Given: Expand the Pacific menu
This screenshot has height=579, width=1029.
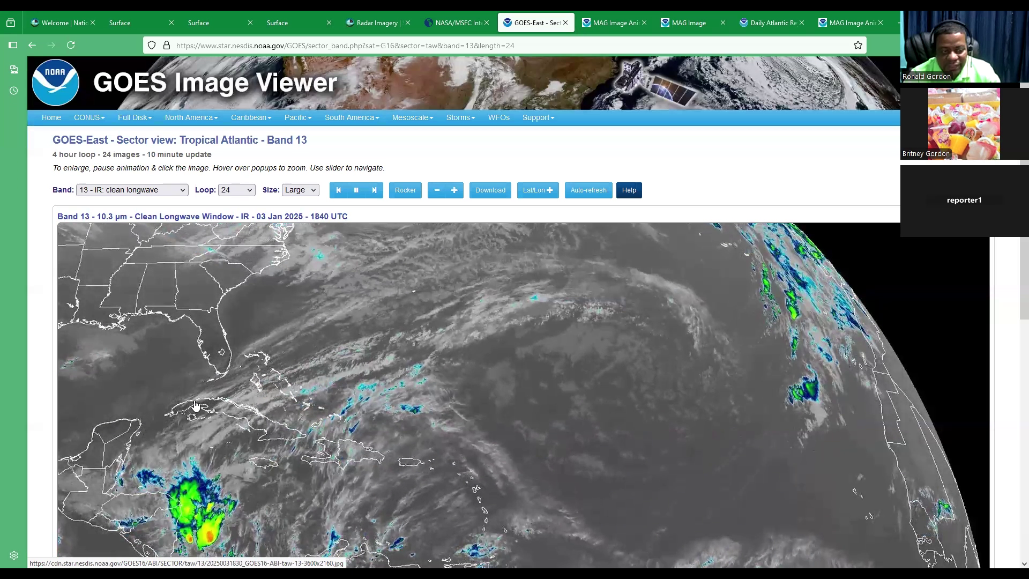Looking at the screenshot, I should 298,117.
